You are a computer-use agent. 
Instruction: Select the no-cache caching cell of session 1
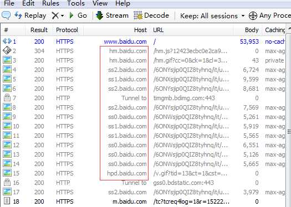(275, 42)
